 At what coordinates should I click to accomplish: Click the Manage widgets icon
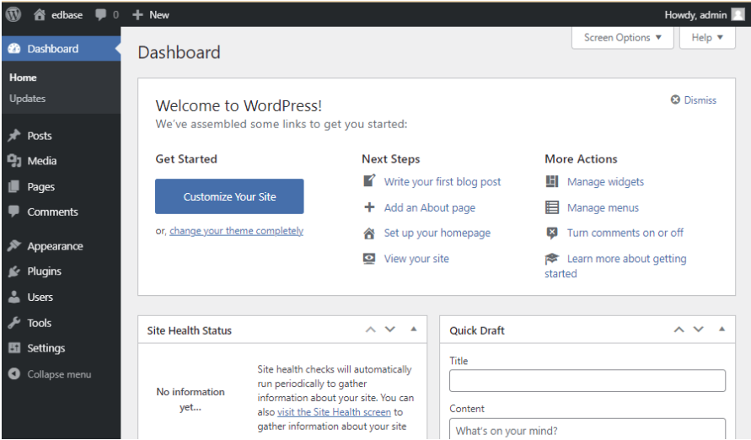coord(552,181)
